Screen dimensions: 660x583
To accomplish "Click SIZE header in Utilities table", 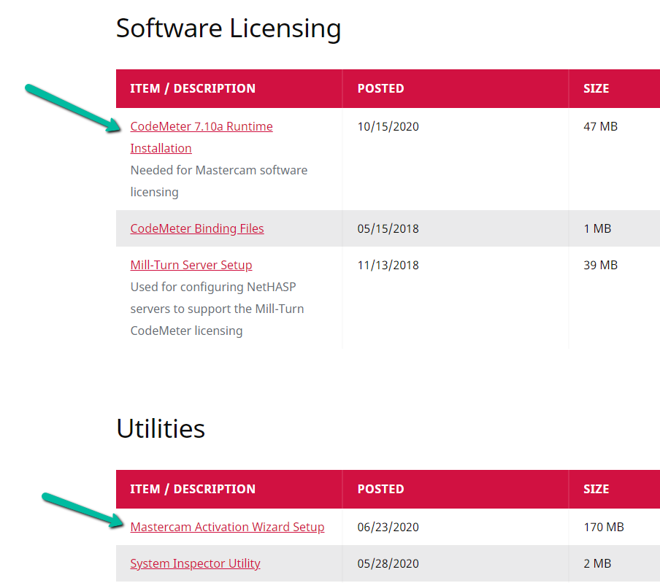I will pyautogui.click(x=596, y=489).
